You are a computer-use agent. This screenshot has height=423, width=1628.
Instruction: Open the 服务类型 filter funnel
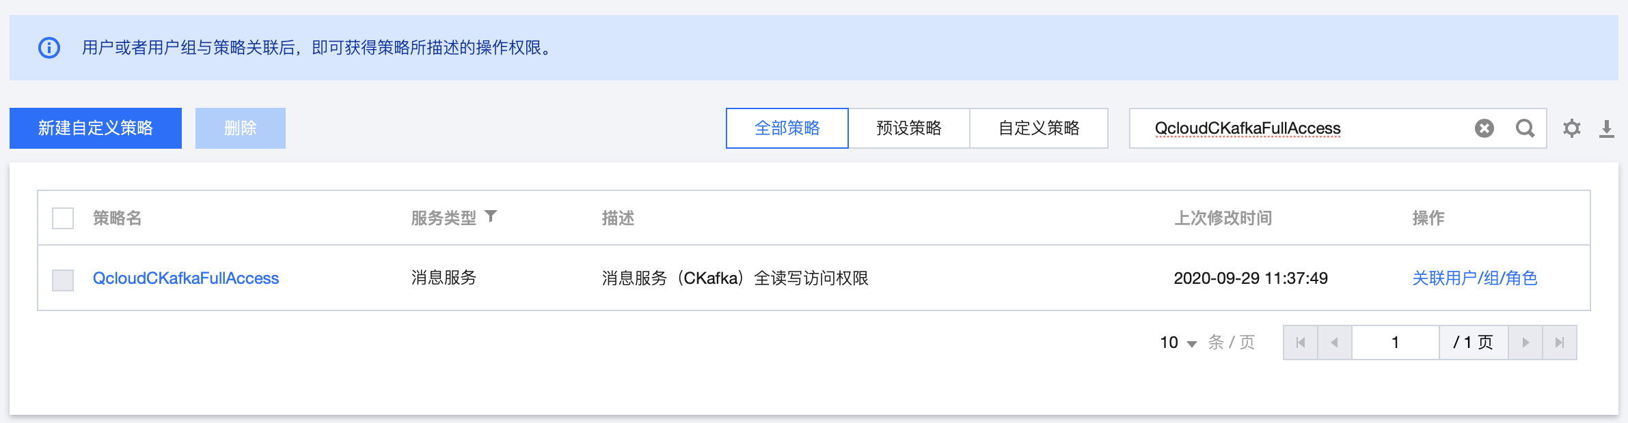tap(491, 217)
